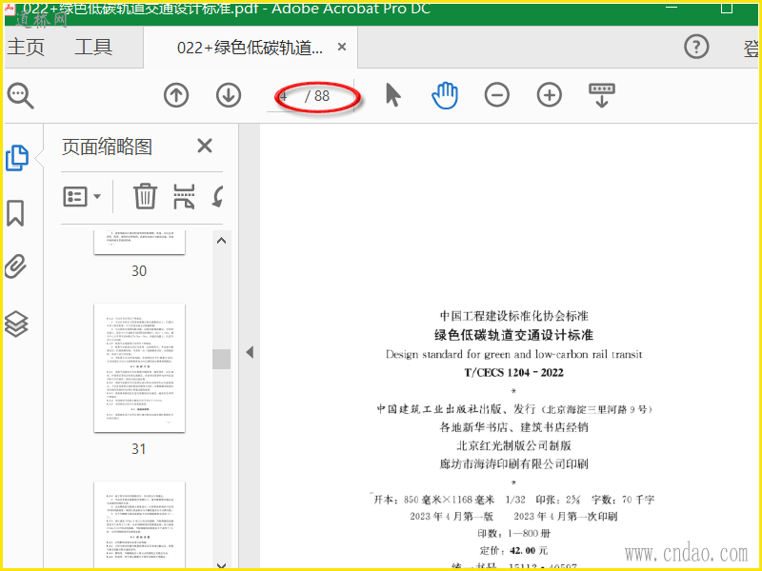Select page 30 thumbnail
Viewport: 762px width, 571px height.
139,243
